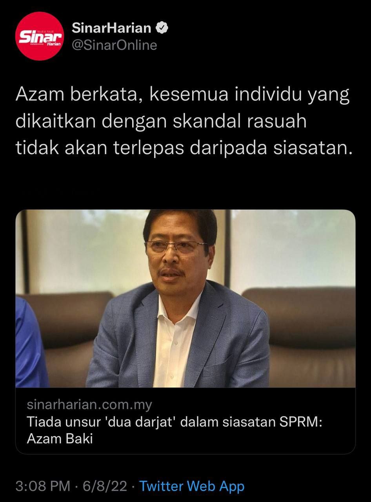
Task: Select the tweet line starting 'Azam berkata'
Action: [182, 96]
